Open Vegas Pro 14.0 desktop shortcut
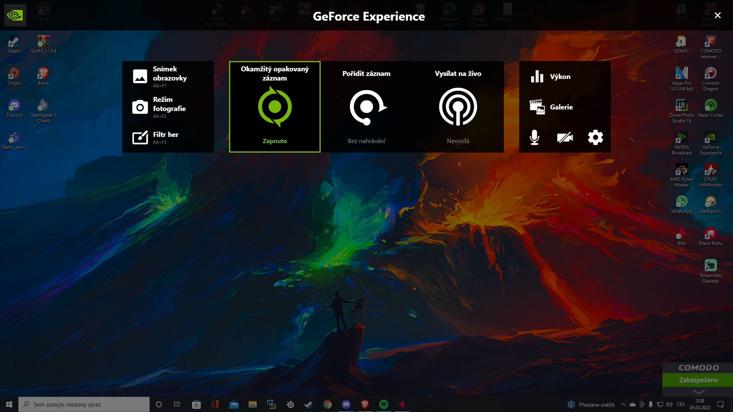Screen dimensions: 733x412 click(681, 79)
